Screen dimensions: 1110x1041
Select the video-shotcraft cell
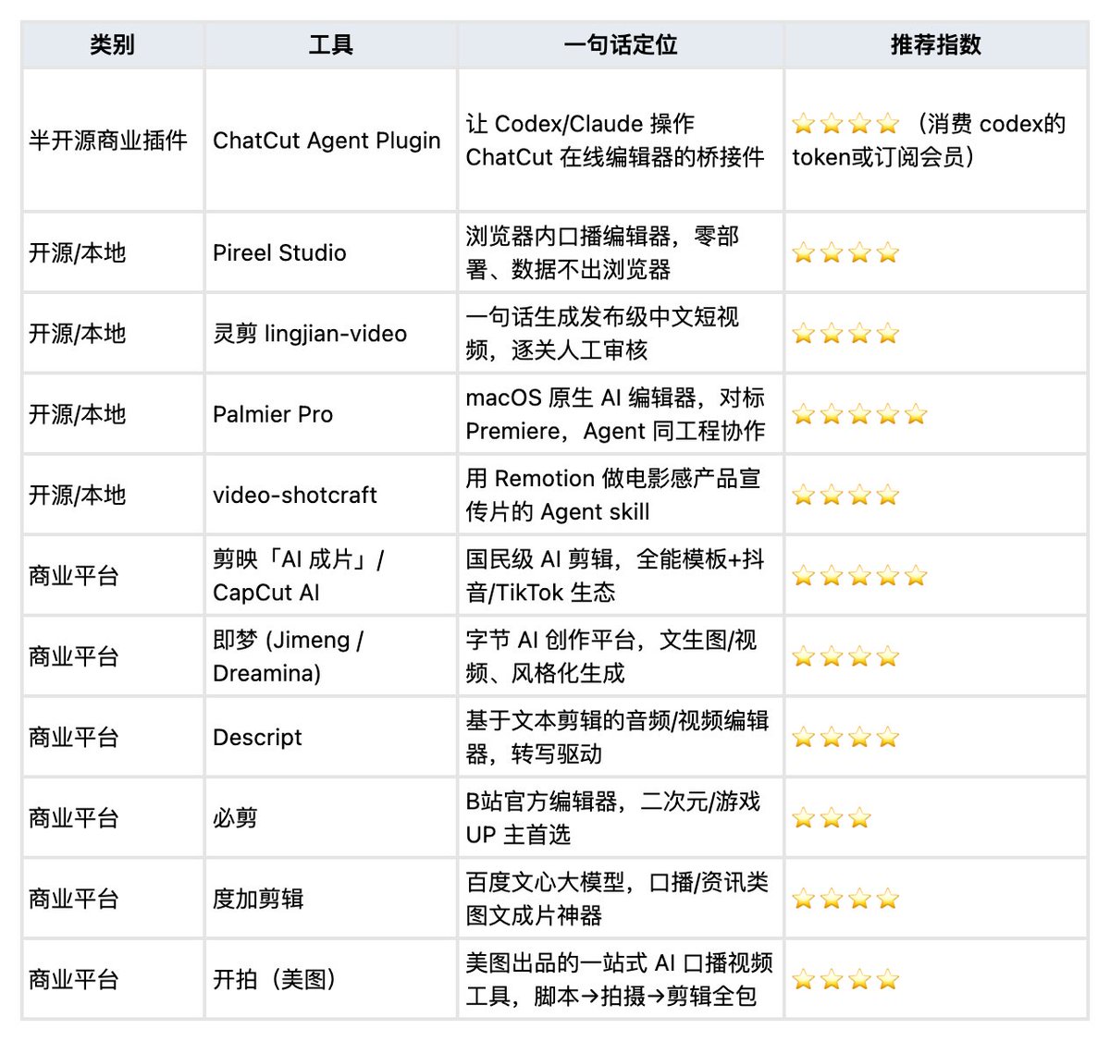click(294, 496)
